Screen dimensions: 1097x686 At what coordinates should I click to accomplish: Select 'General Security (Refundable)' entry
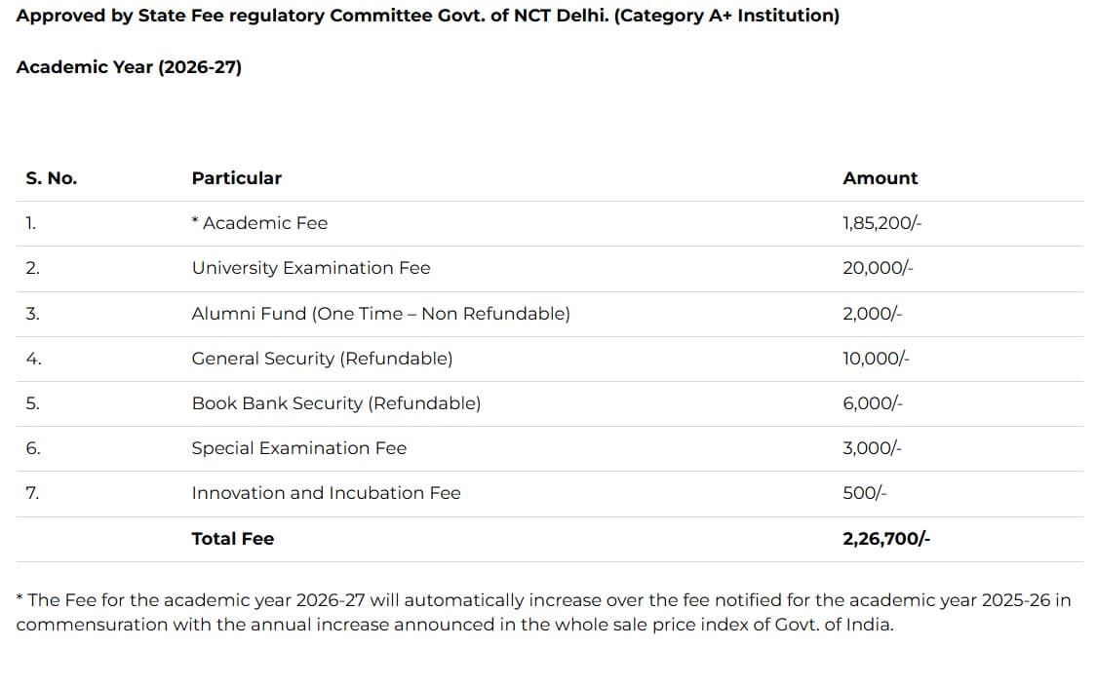pyautogui.click(x=322, y=359)
